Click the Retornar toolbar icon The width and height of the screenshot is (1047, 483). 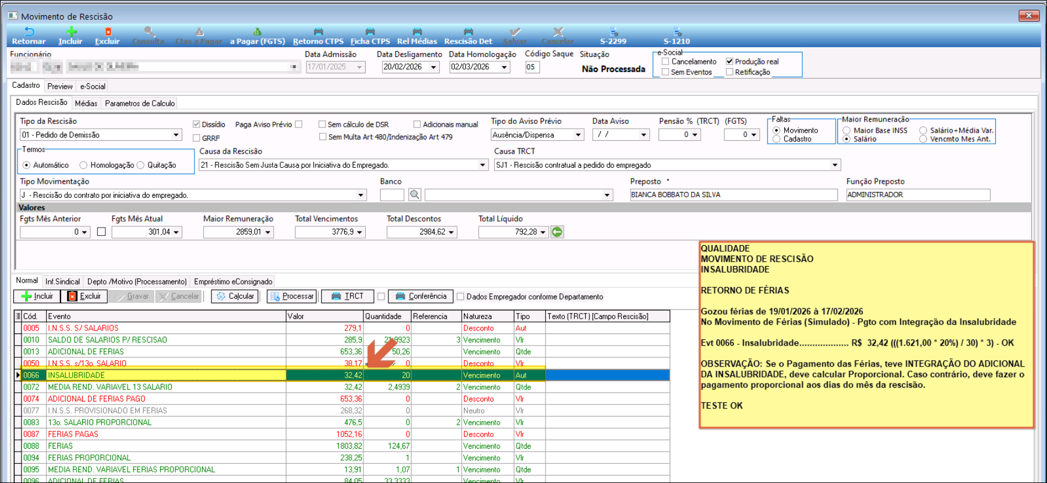29,32
